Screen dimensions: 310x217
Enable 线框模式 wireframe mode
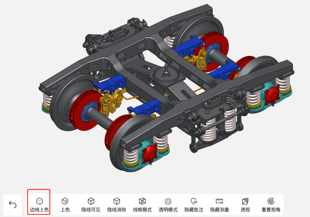(x=142, y=205)
